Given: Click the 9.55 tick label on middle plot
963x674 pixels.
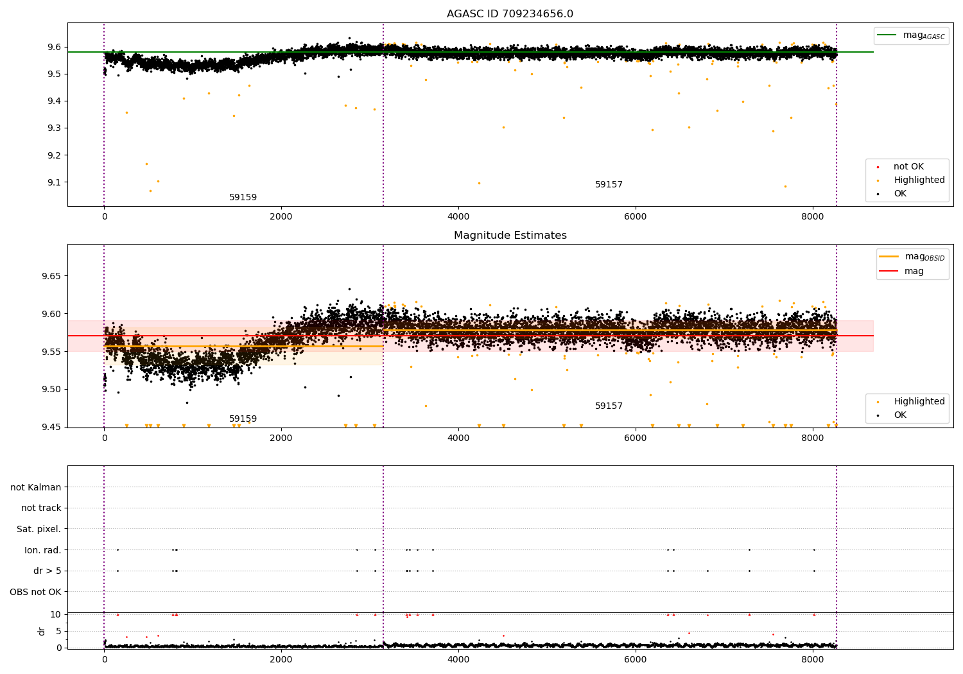Looking at the screenshot, I should (x=50, y=352).
